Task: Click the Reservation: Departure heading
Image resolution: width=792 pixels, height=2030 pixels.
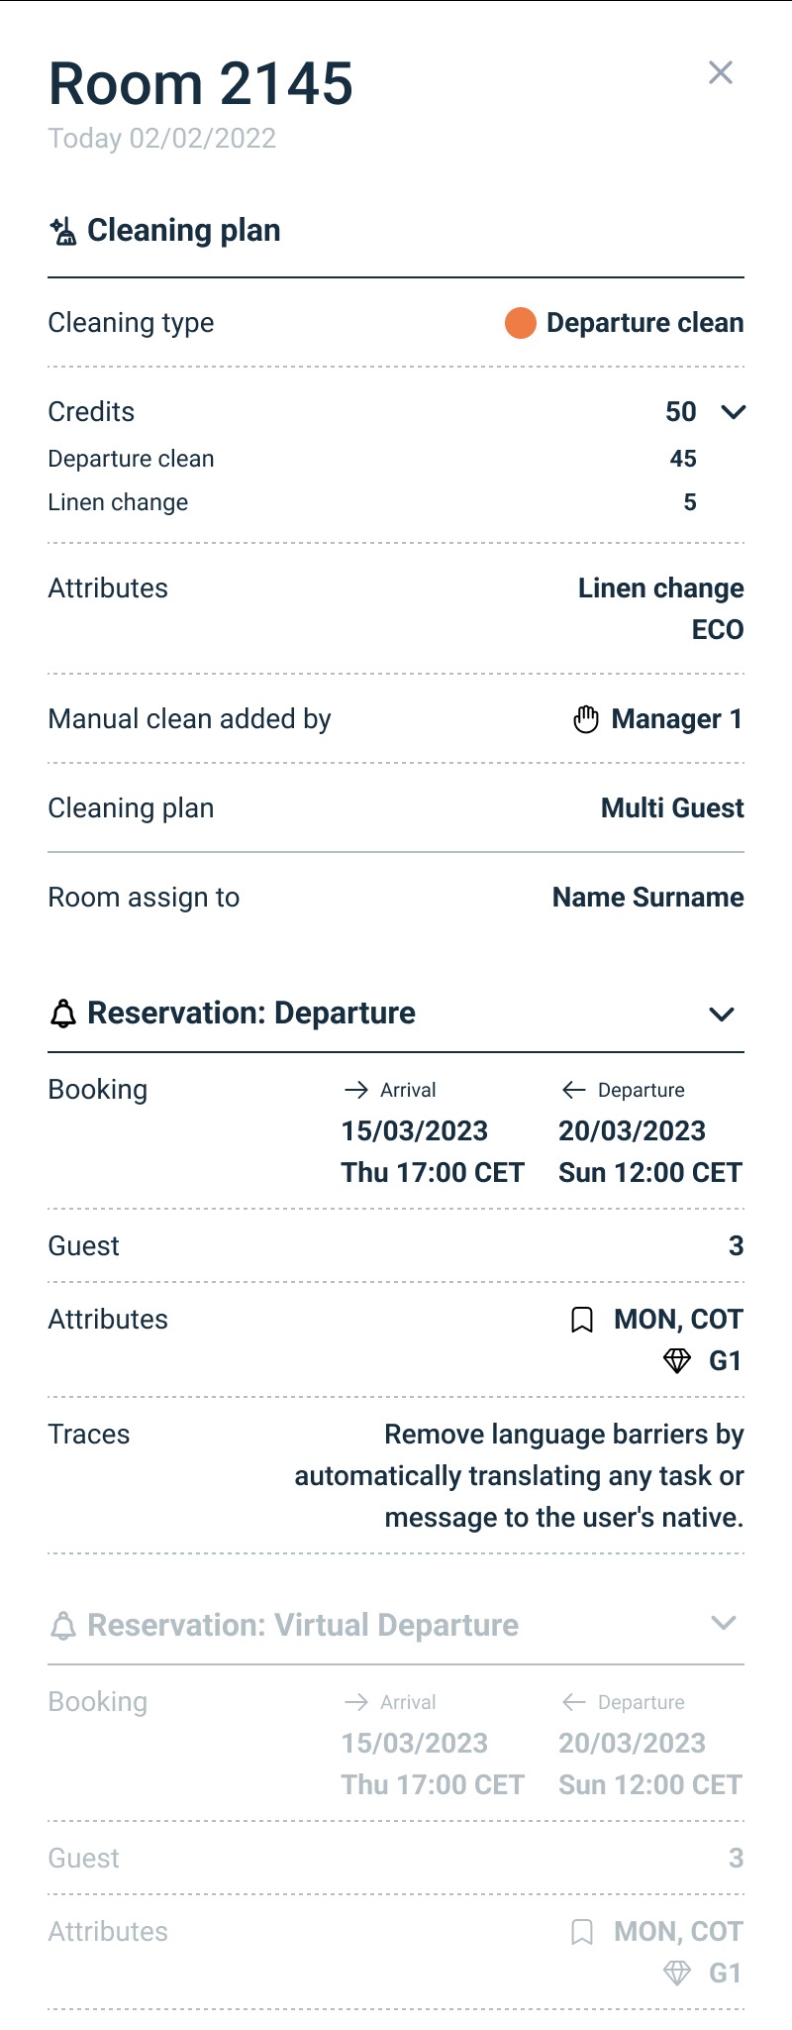Action: pos(251,1014)
